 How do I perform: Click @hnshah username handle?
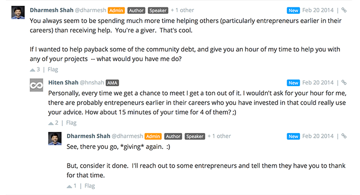92,83
